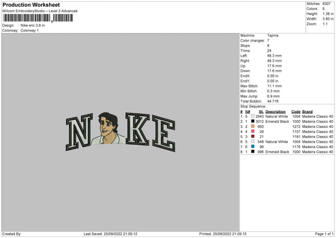The image size is (336, 238).
Task: Click the Brand column header
Action: point(307,112)
